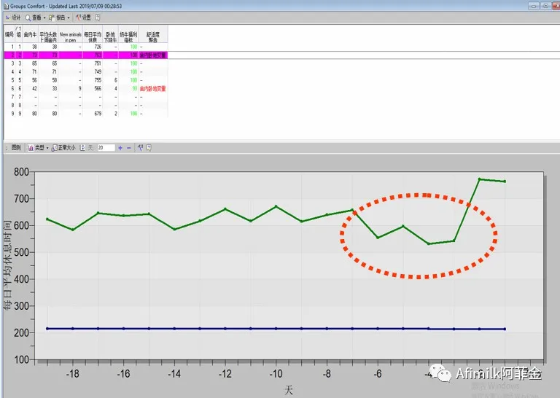The image size is (560, 398).
Task: Click welfare index 100 in group 9 row
Action: (x=133, y=114)
